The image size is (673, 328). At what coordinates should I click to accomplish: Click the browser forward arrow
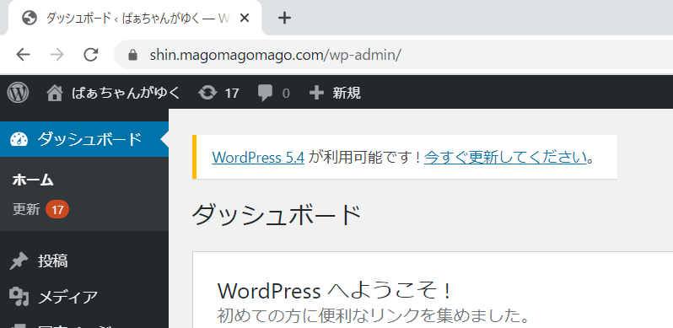tap(57, 55)
